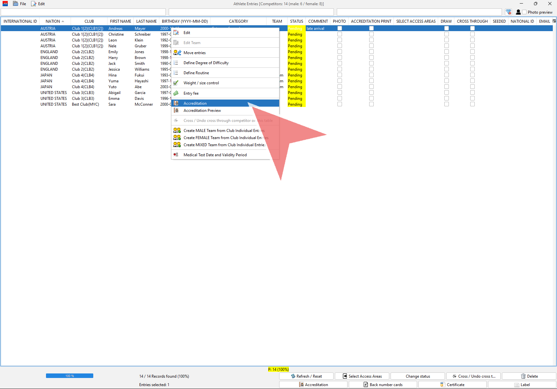Choose Create MIXED Team from Club Individual Entries
Image resolution: width=557 pixels, height=389 pixels.
(x=224, y=145)
